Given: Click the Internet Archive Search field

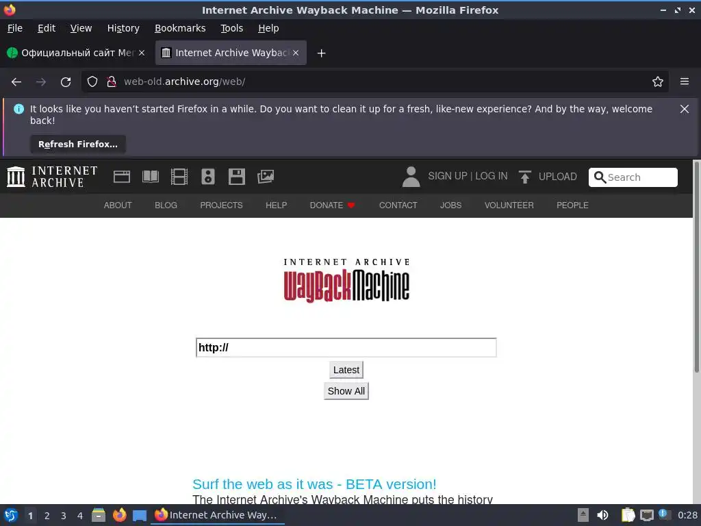Looking at the screenshot, I should click(633, 177).
